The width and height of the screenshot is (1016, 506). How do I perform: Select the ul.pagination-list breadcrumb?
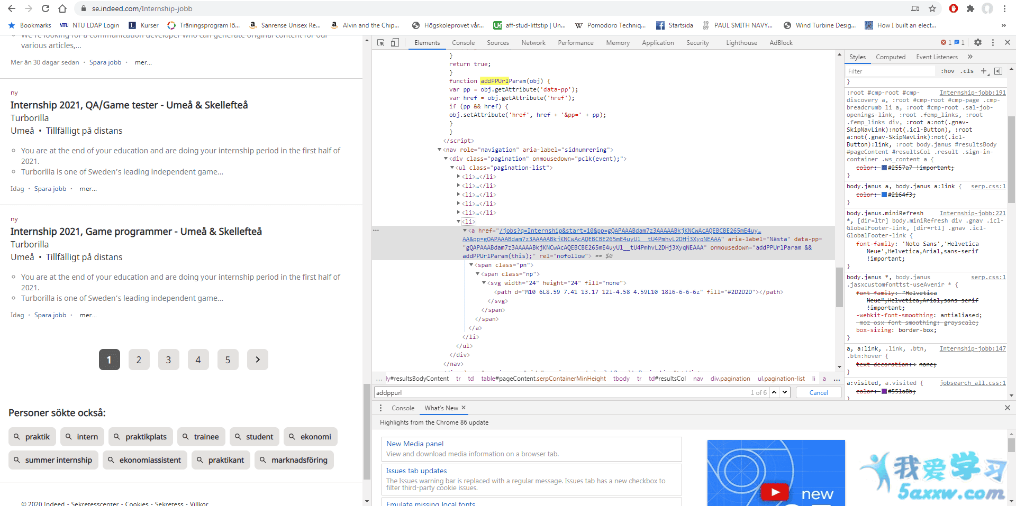781,379
